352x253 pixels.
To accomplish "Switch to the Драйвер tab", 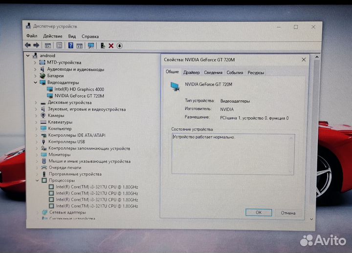I will click(191, 72).
